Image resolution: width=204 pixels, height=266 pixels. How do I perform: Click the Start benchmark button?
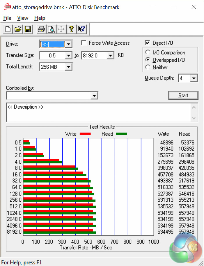(183, 95)
